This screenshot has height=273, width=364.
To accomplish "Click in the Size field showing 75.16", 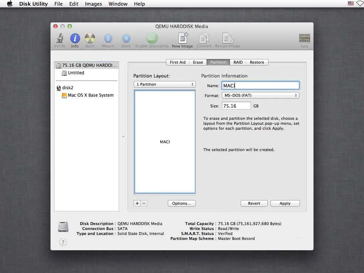I will (236, 106).
